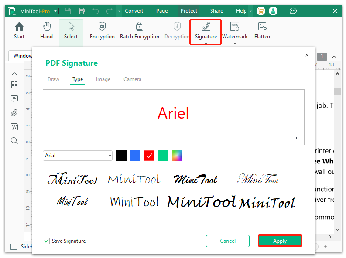Close the PDF Signature dialog

pyautogui.click(x=307, y=55)
